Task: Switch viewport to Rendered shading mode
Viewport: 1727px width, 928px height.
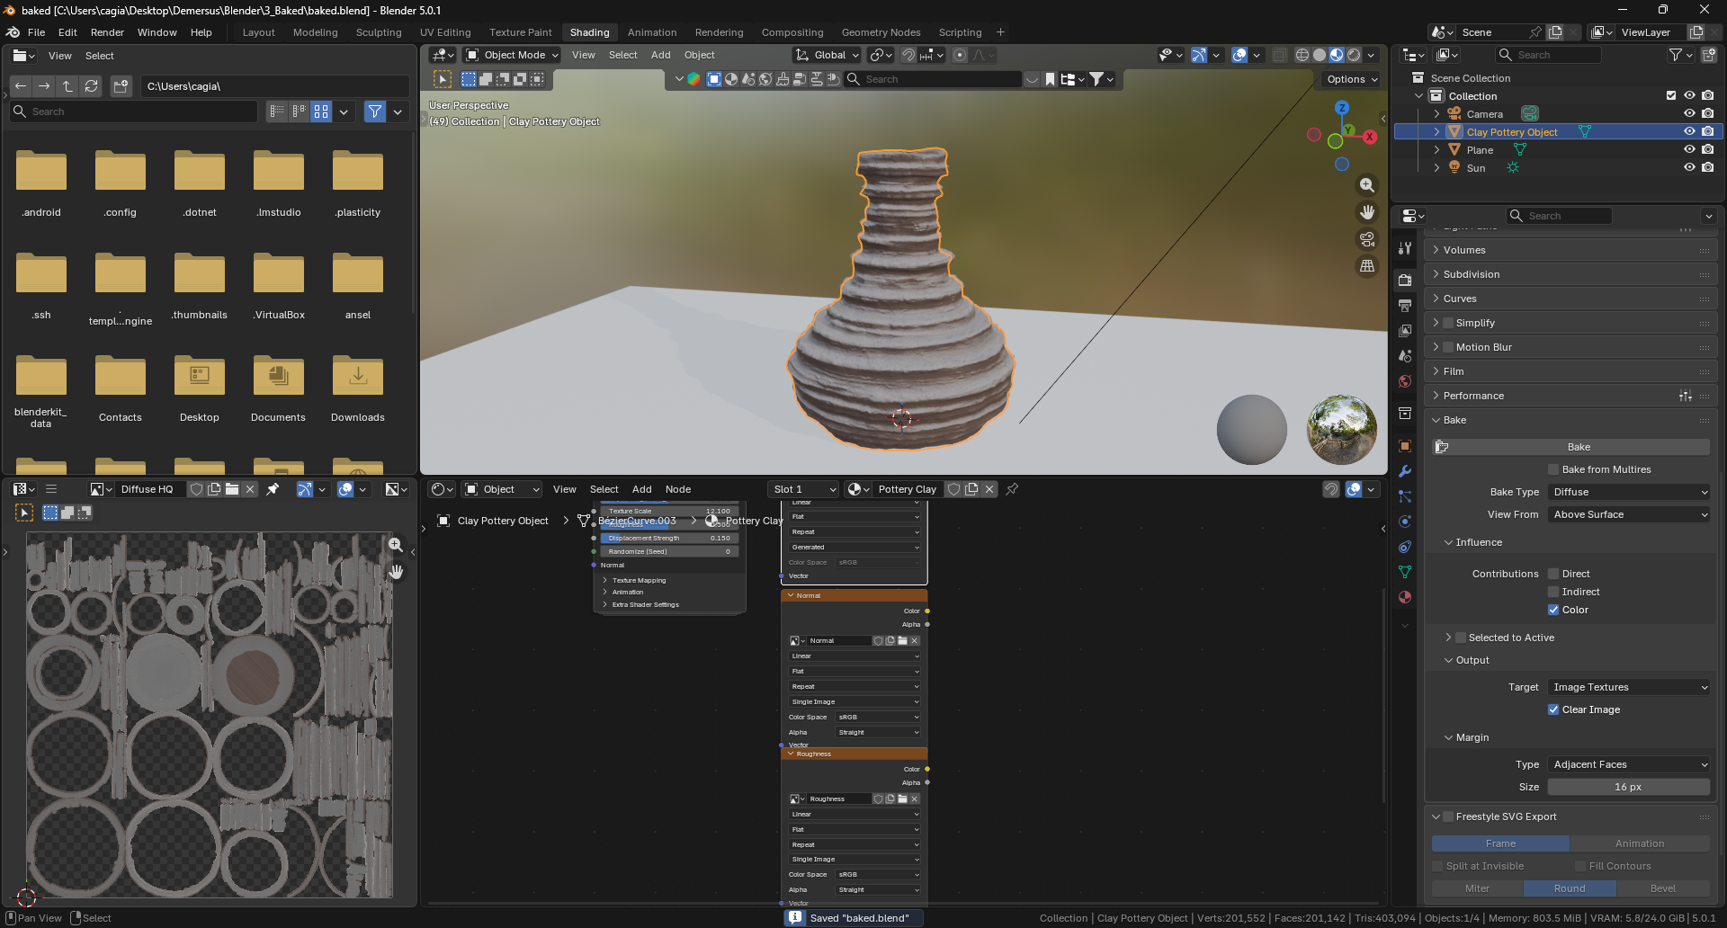Action: click(x=1355, y=55)
